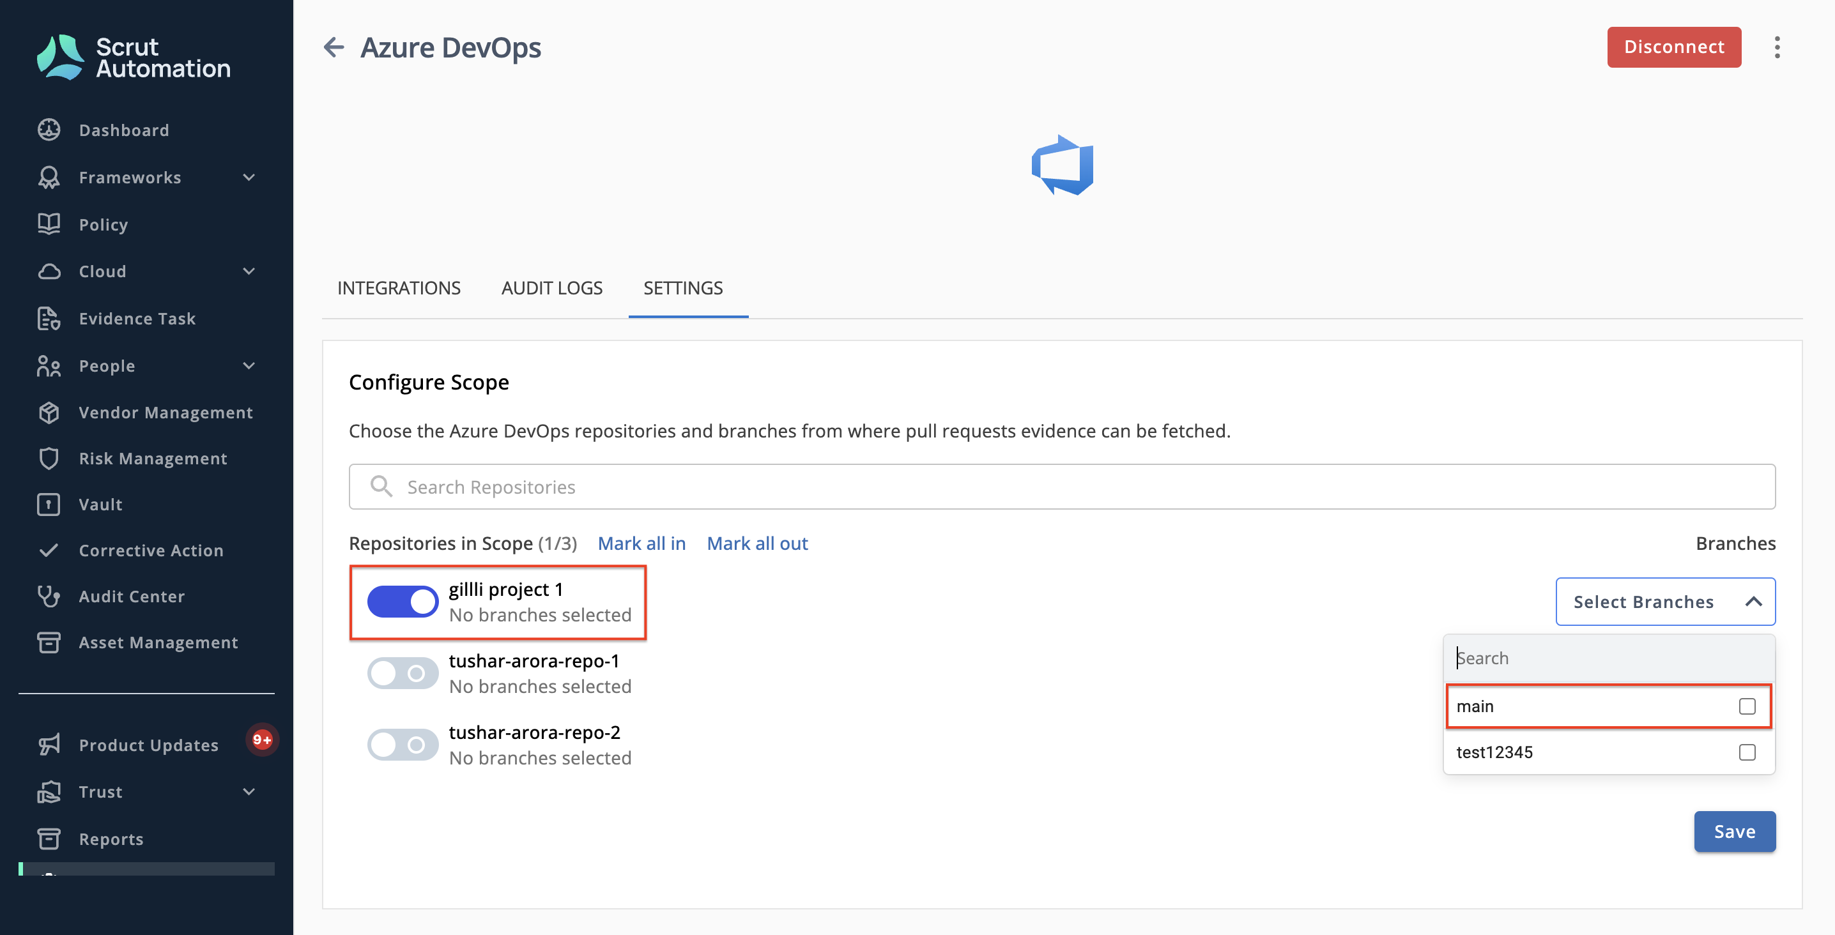Screen dimensions: 1835x935
Task: Enable the tushar-arora-repo-1 toggle
Action: tap(403, 673)
